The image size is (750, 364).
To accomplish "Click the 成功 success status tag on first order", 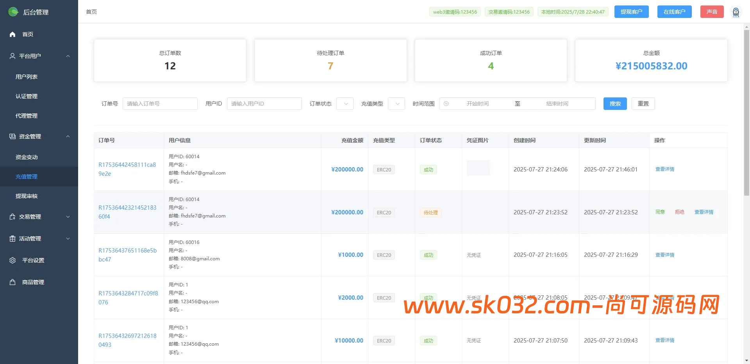I will (x=428, y=170).
